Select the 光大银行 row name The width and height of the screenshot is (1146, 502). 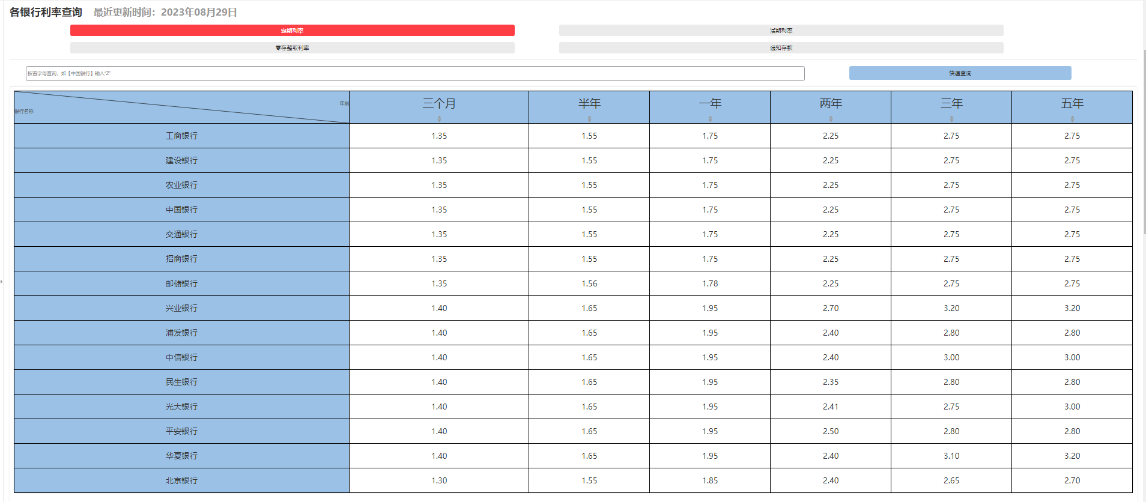[181, 407]
